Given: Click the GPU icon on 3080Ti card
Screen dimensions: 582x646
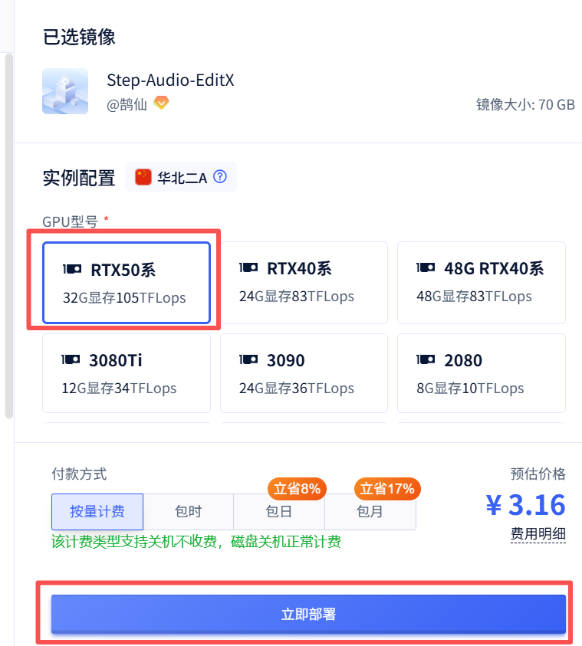Looking at the screenshot, I should click(x=71, y=360).
